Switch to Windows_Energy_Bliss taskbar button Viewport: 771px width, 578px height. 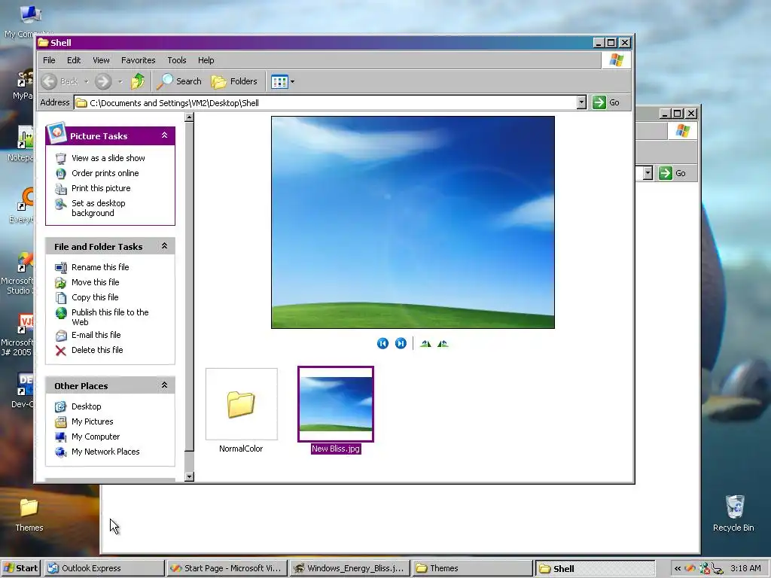point(349,568)
